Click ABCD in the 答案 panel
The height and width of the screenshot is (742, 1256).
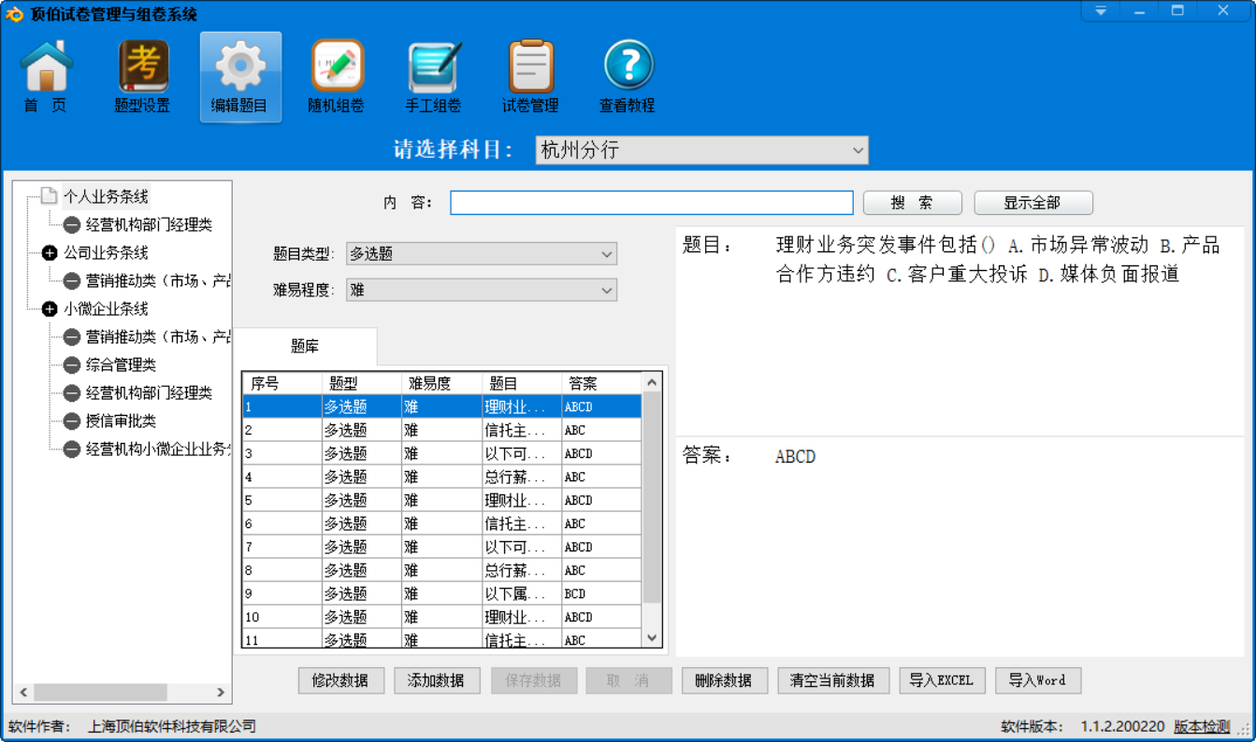796,457
